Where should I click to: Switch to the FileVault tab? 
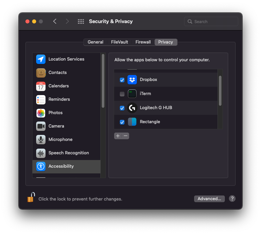click(119, 42)
